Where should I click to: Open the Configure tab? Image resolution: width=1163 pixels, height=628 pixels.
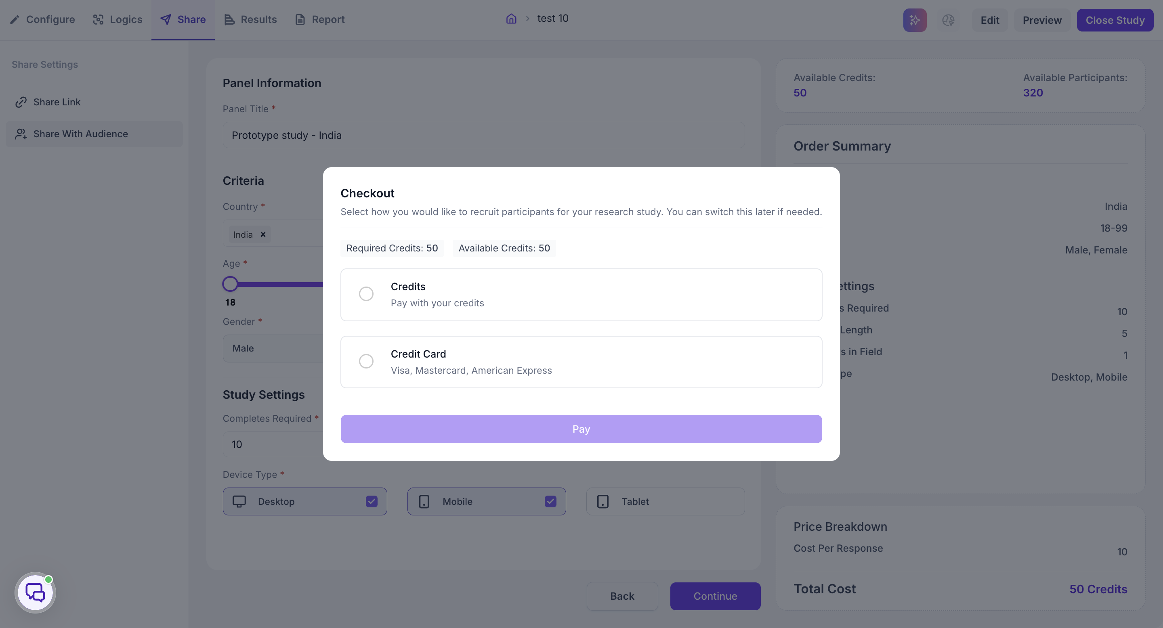pos(42,19)
